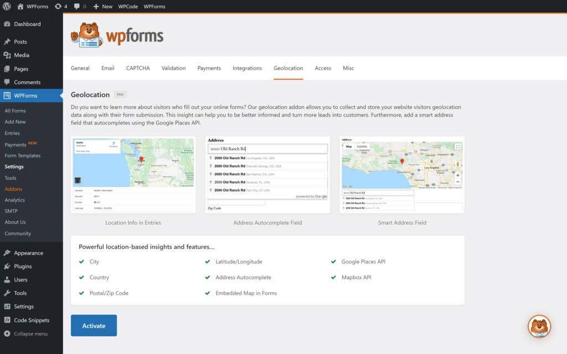Image resolution: width=567 pixels, height=354 pixels.
Task: Click the Smart Address Field screenshot
Action: [401, 175]
